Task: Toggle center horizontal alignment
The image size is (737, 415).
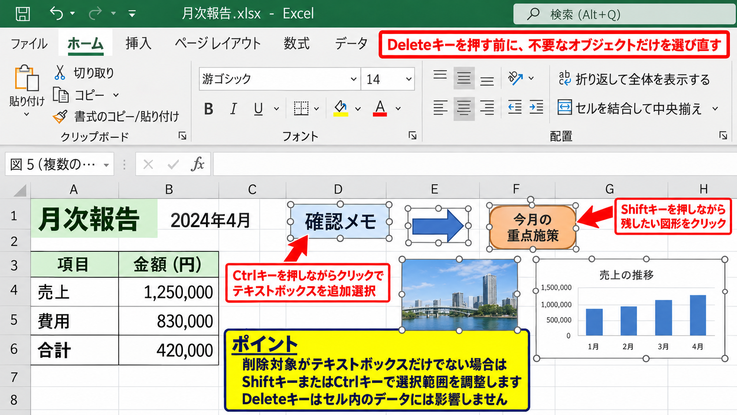Action: pyautogui.click(x=464, y=108)
